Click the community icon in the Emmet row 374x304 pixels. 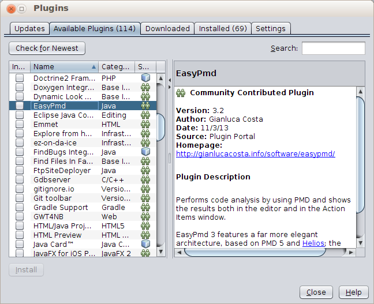[x=145, y=124]
